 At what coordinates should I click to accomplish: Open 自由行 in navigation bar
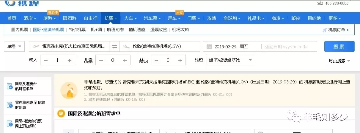pos(90,18)
